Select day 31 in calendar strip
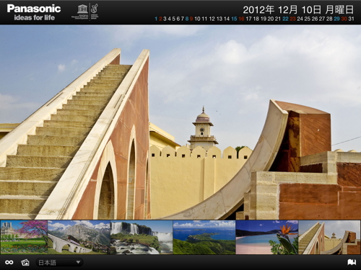 tap(351, 19)
